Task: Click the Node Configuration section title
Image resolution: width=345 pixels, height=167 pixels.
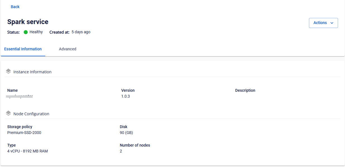Action: pos(31,114)
